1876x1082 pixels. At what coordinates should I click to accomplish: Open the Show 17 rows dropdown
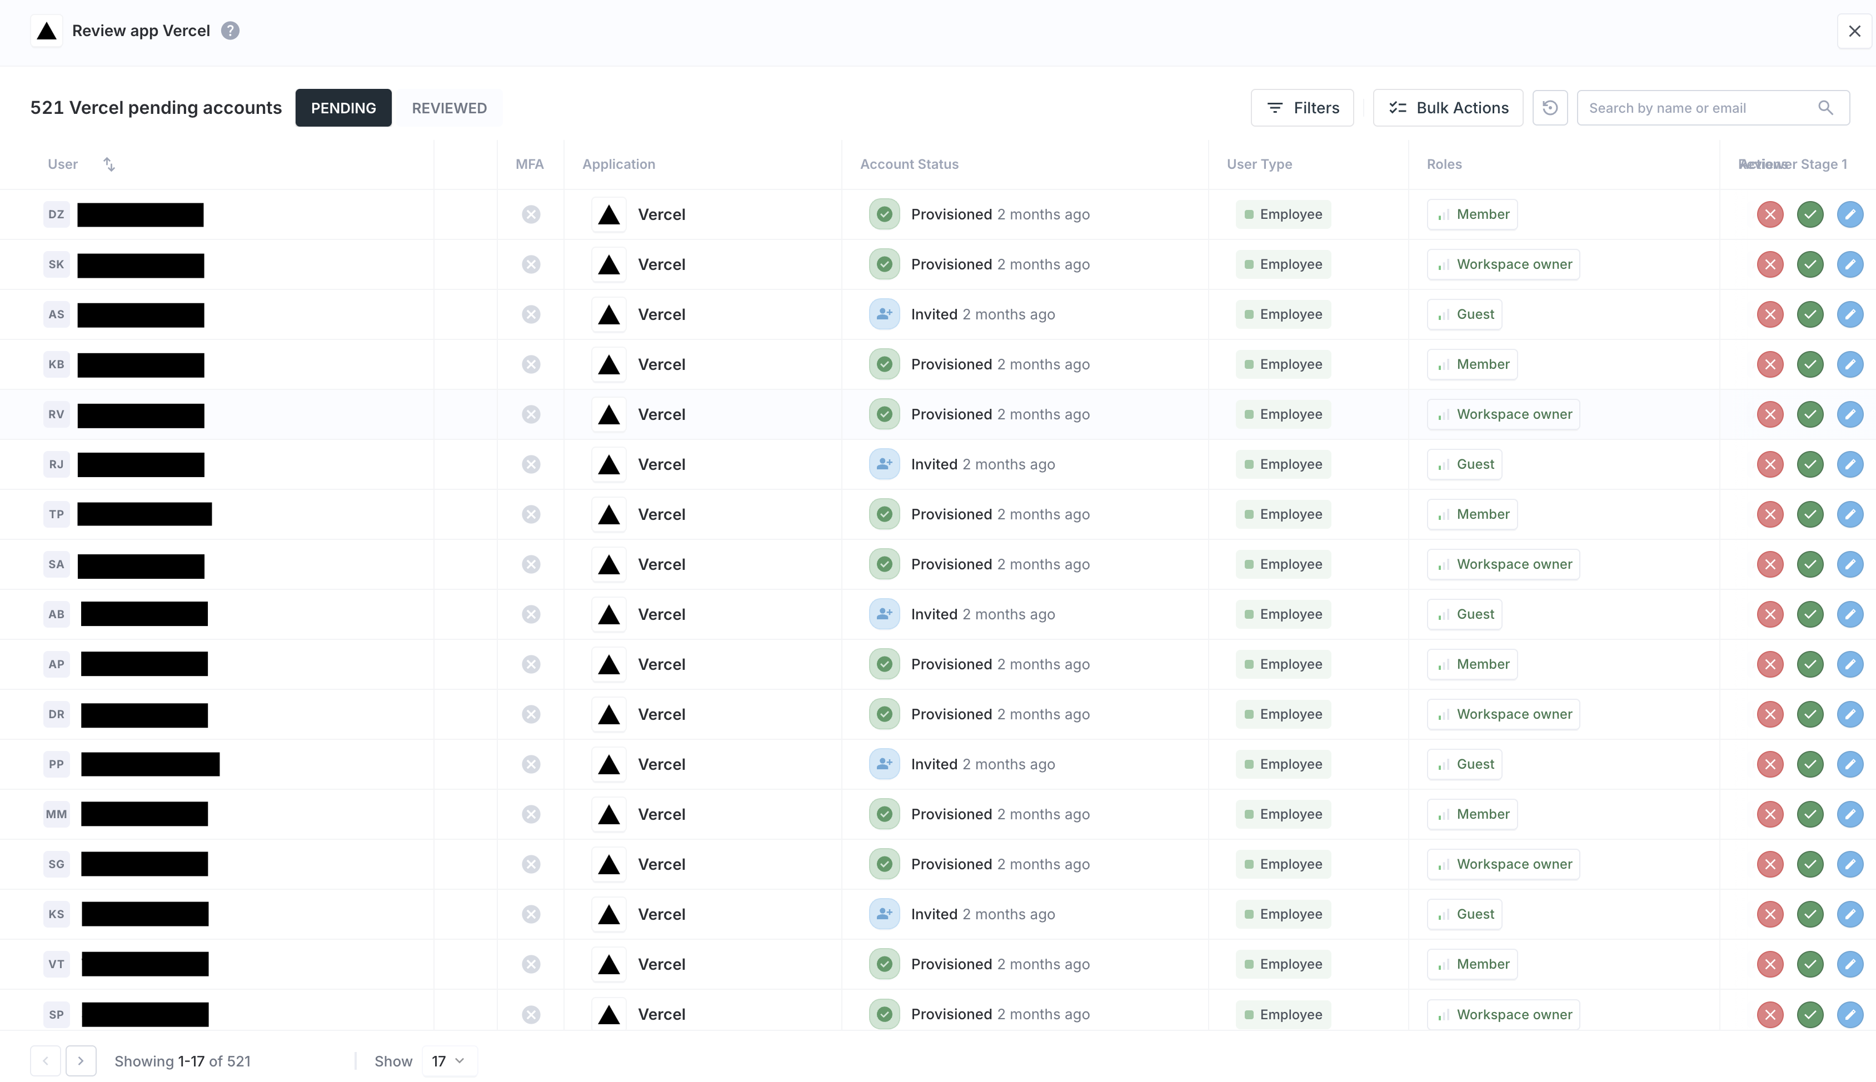[x=449, y=1061]
